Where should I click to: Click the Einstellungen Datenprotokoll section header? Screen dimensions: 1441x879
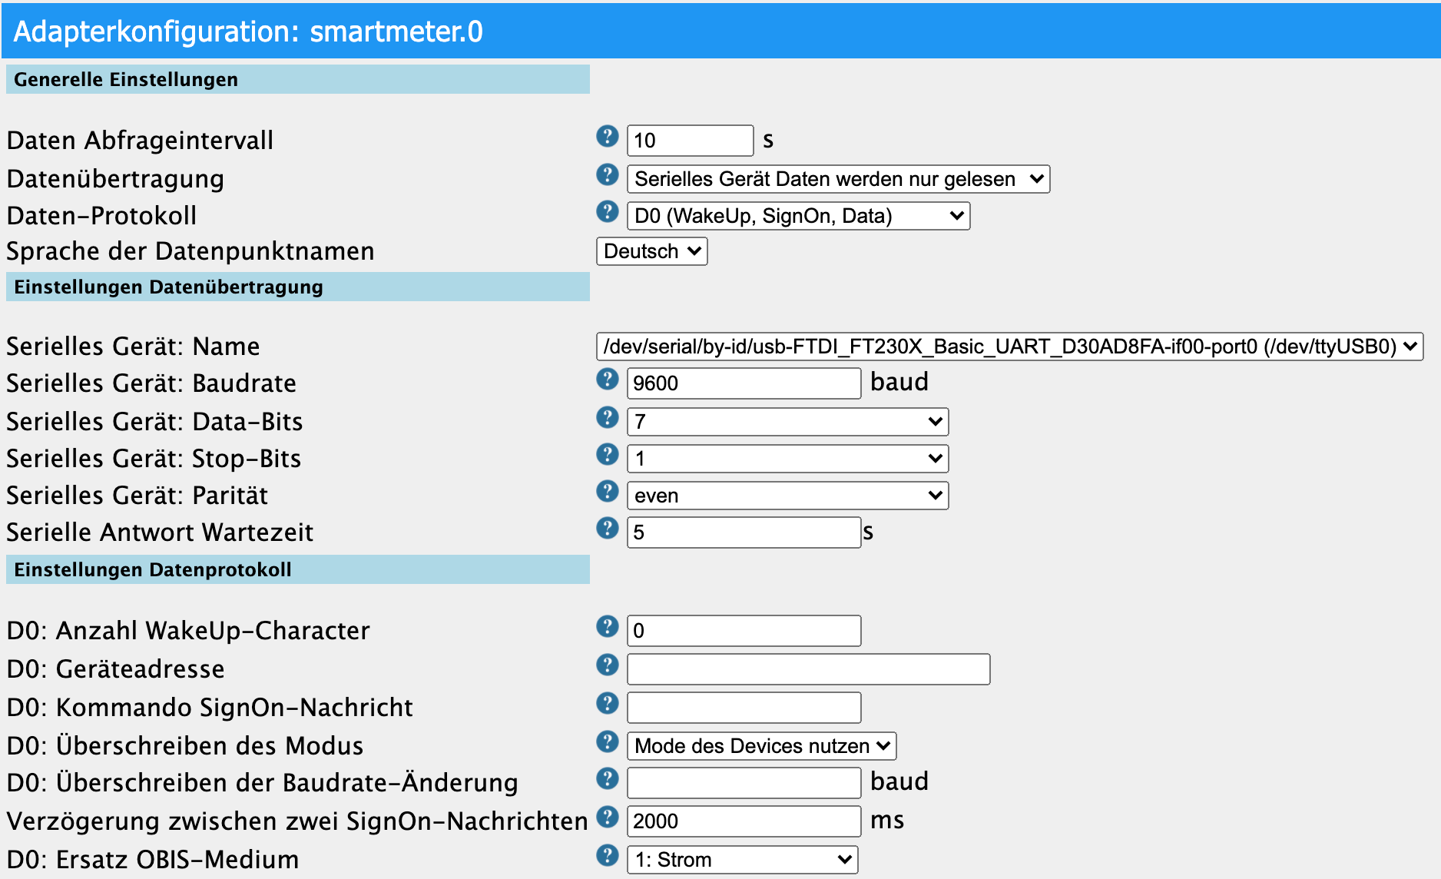298,569
